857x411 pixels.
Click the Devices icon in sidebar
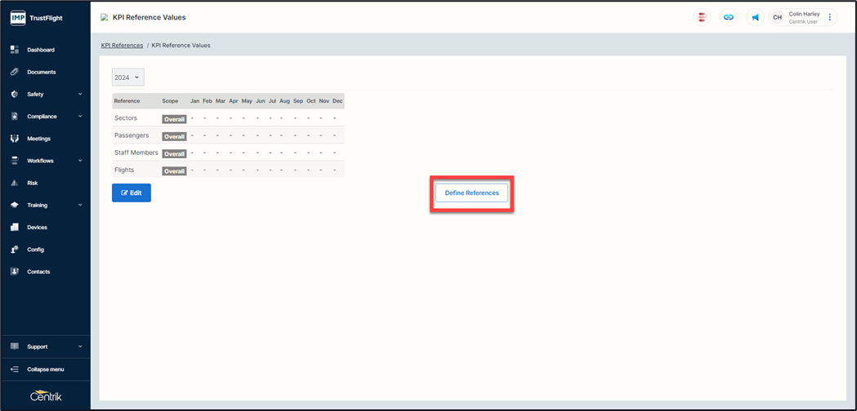coord(16,227)
